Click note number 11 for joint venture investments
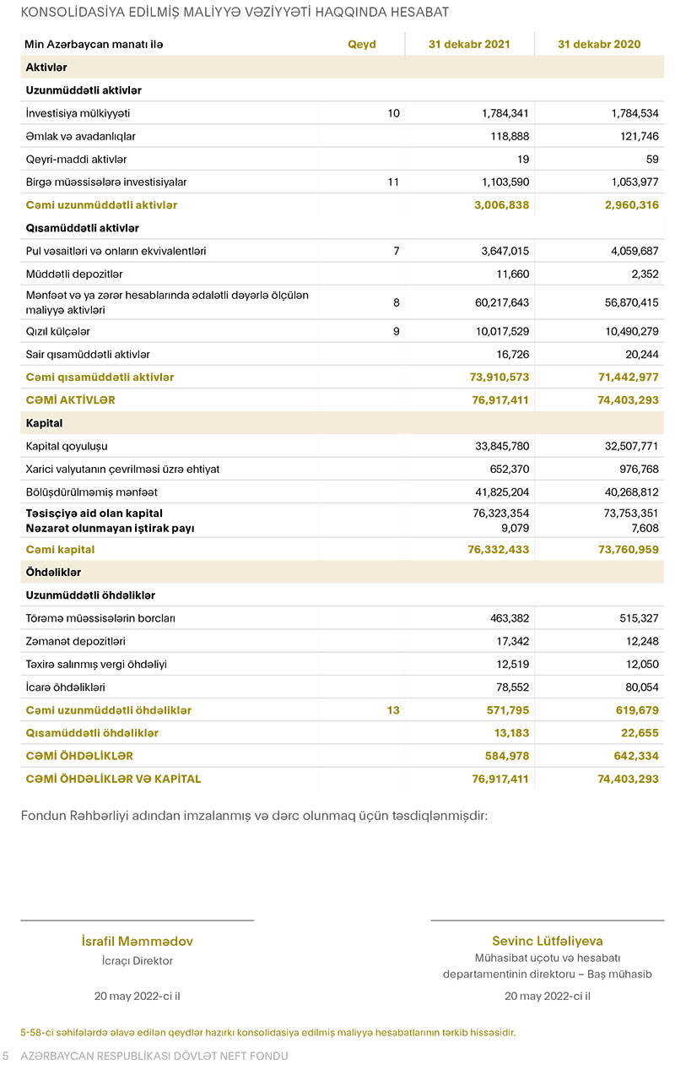Screen dimensions: 675x1065 pyautogui.click(x=393, y=182)
